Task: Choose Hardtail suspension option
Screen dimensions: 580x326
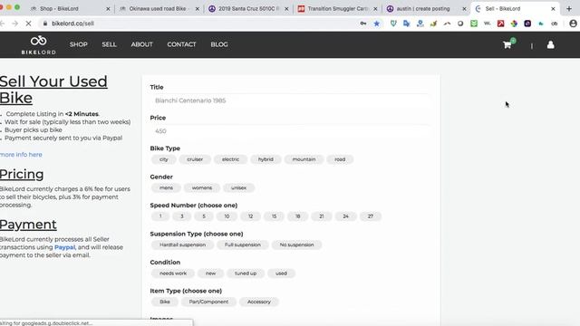Action: 182,244
